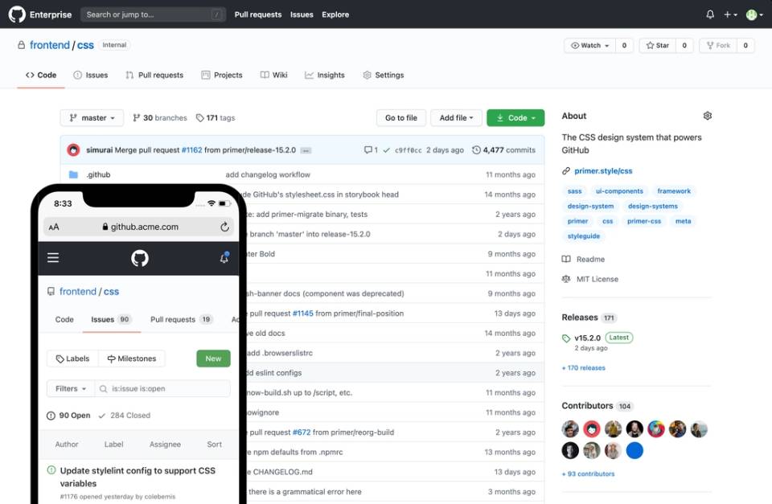Click the first contributor avatar
The height and width of the screenshot is (504, 772).
click(570, 429)
